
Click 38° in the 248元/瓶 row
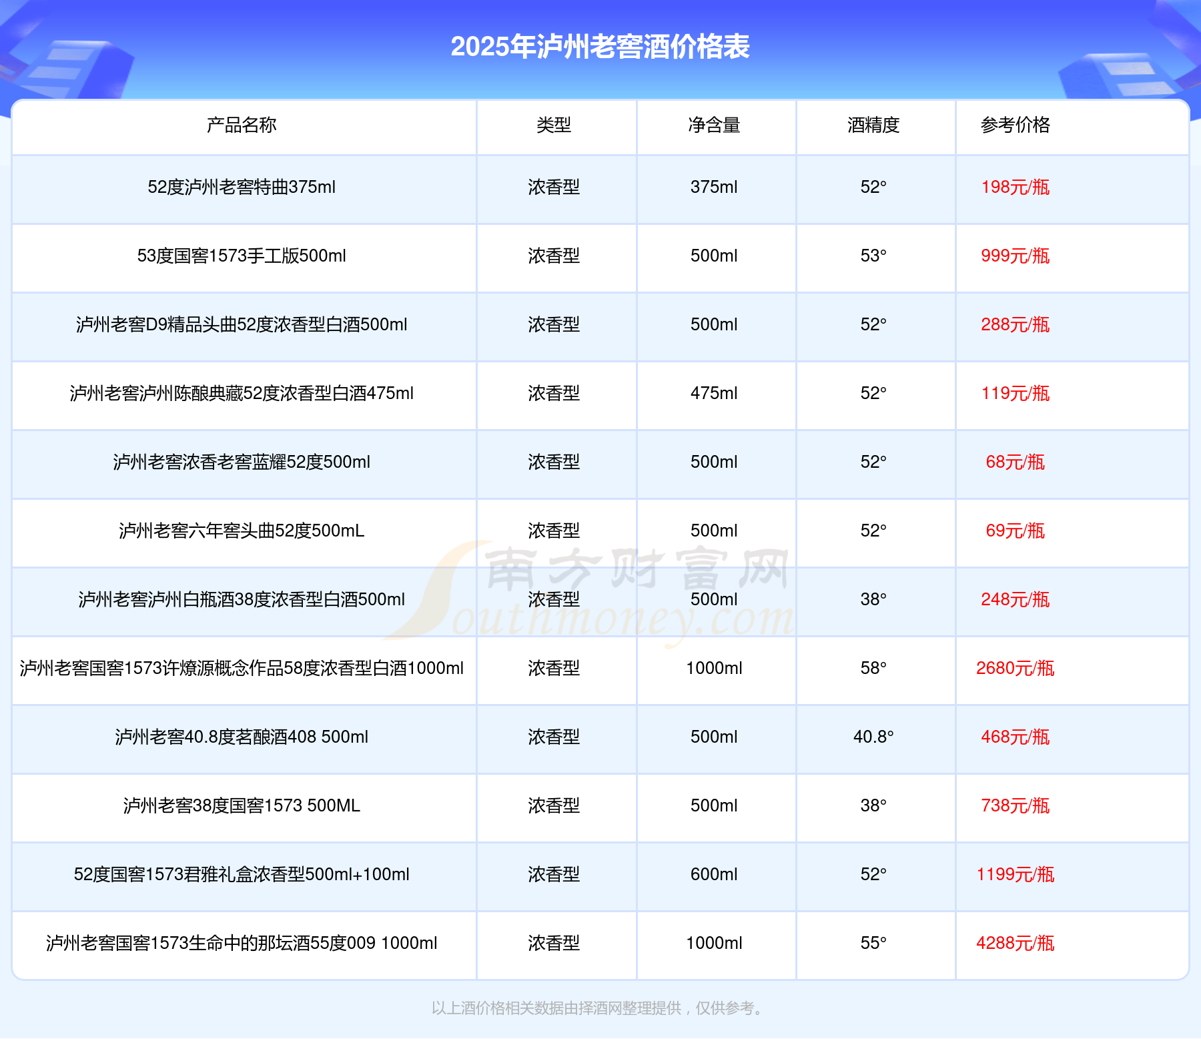[x=873, y=599]
